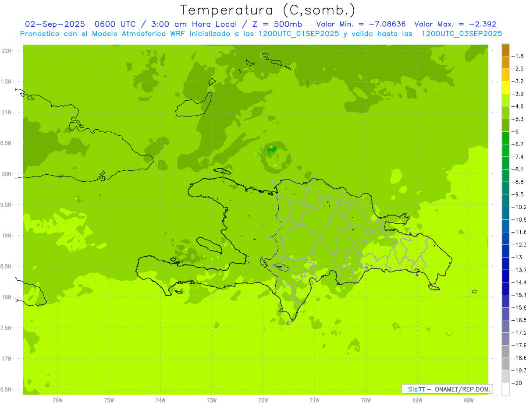
Task: Click the "20N" latitude label
Action: click(x=7, y=174)
